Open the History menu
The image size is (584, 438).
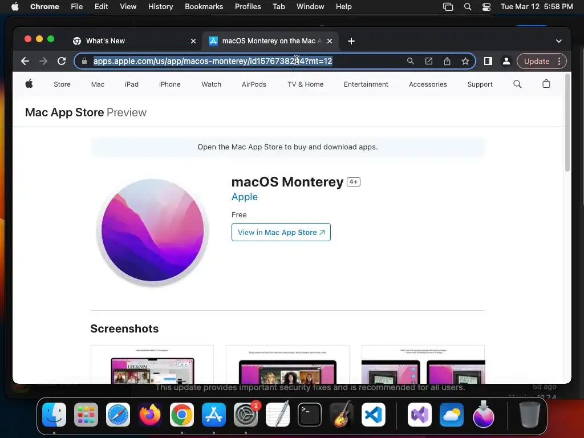point(160,7)
